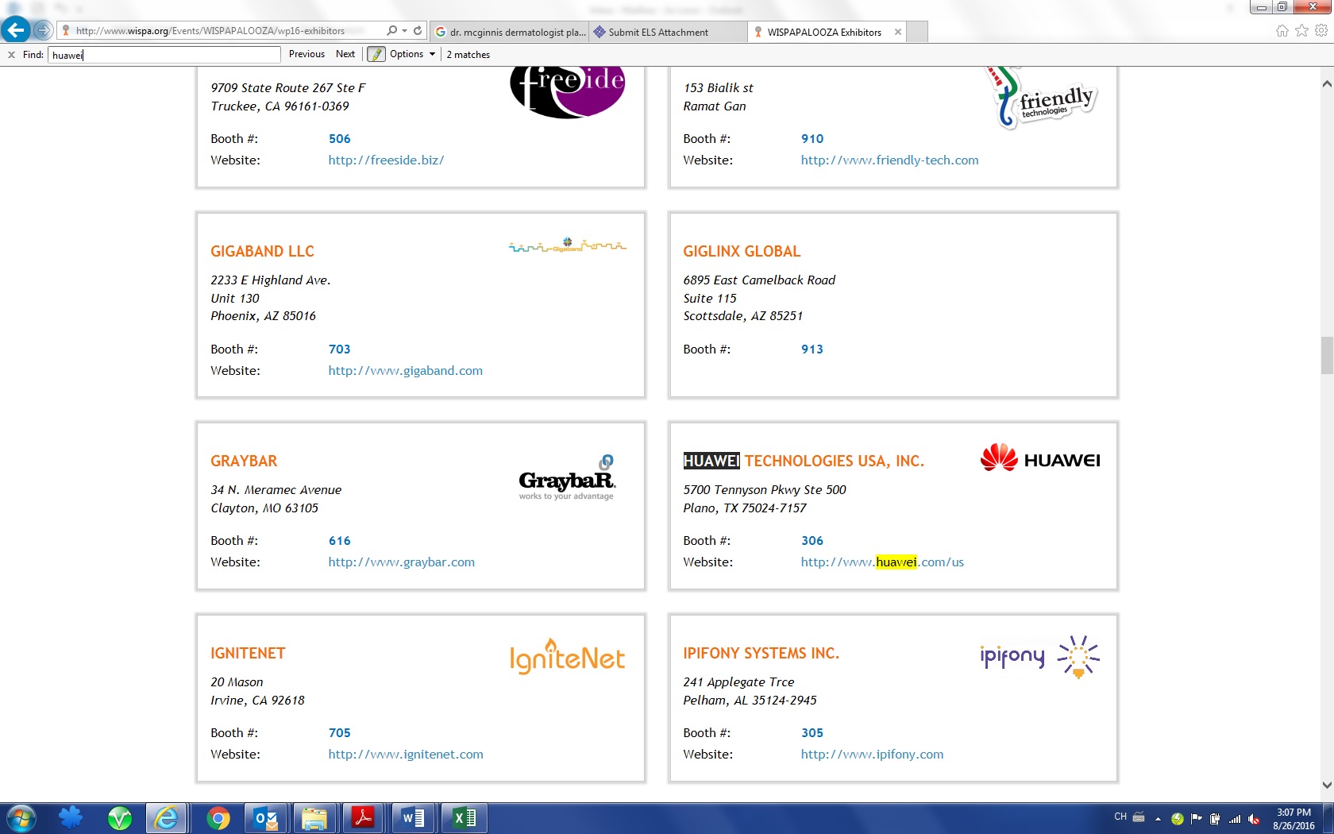The image size is (1334, 834).
Task: Click the IgniteNet logo image
Action: point(567,657)
